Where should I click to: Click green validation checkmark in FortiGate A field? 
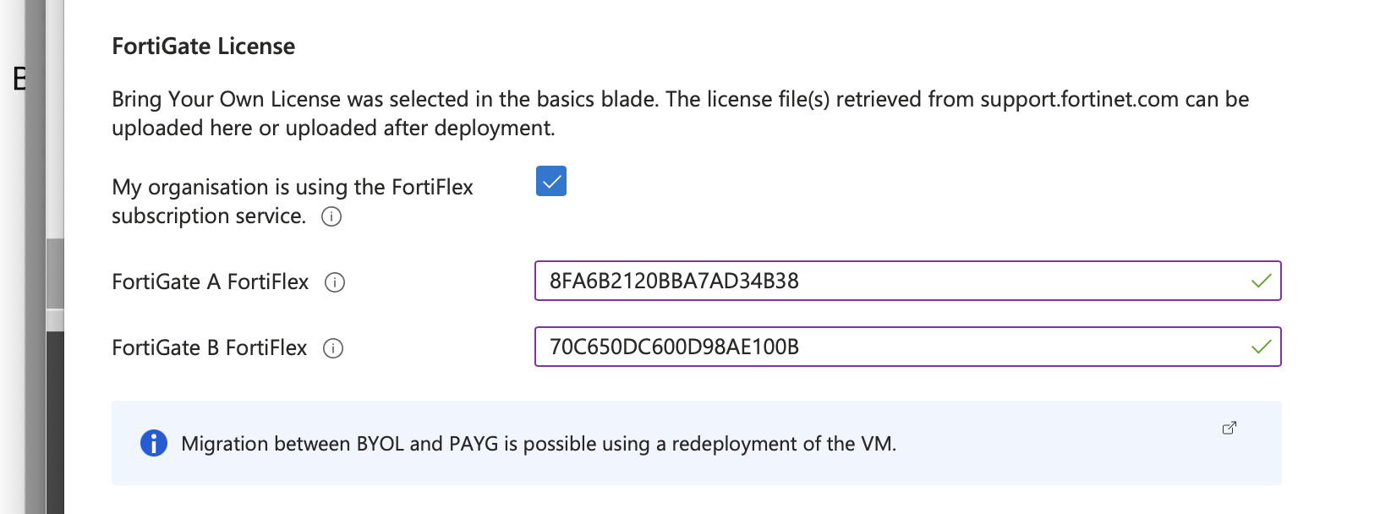(1261, 281)
